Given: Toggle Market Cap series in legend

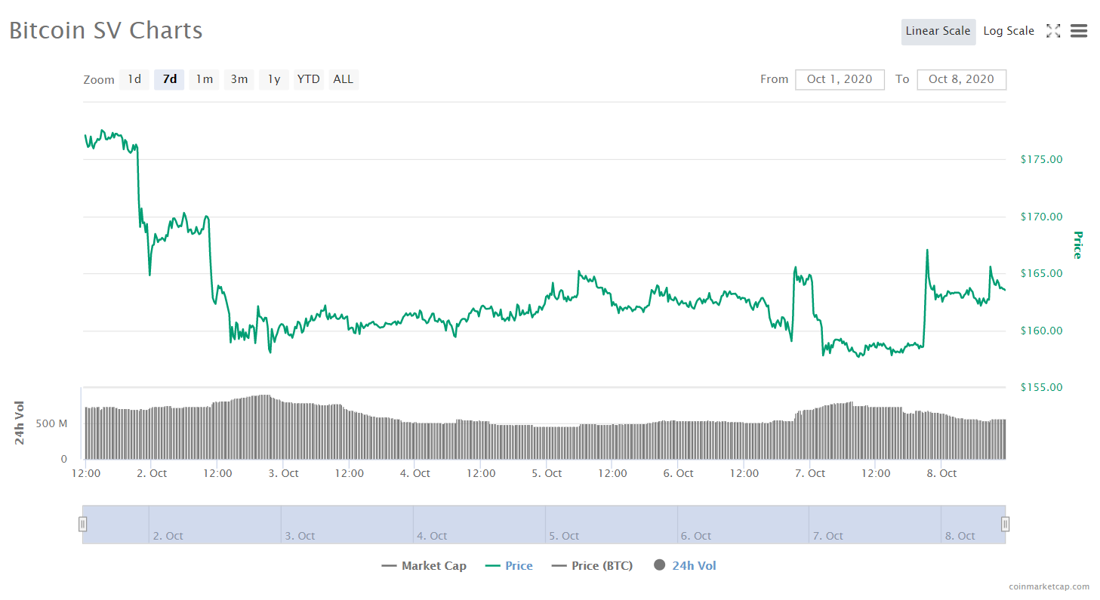Looking at the screenshot, I should point(424,566).
